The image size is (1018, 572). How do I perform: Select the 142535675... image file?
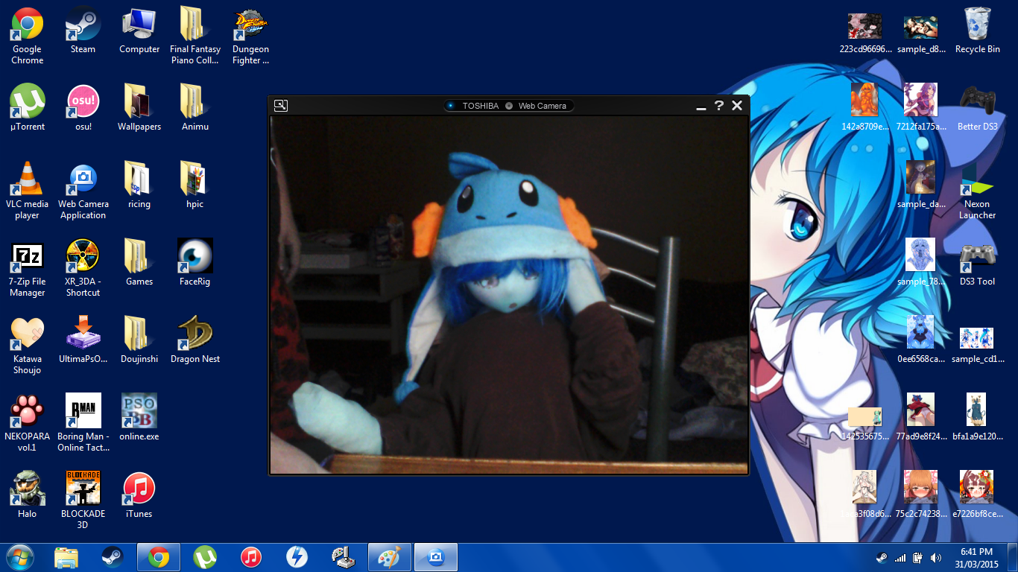(x=865, y=423)
